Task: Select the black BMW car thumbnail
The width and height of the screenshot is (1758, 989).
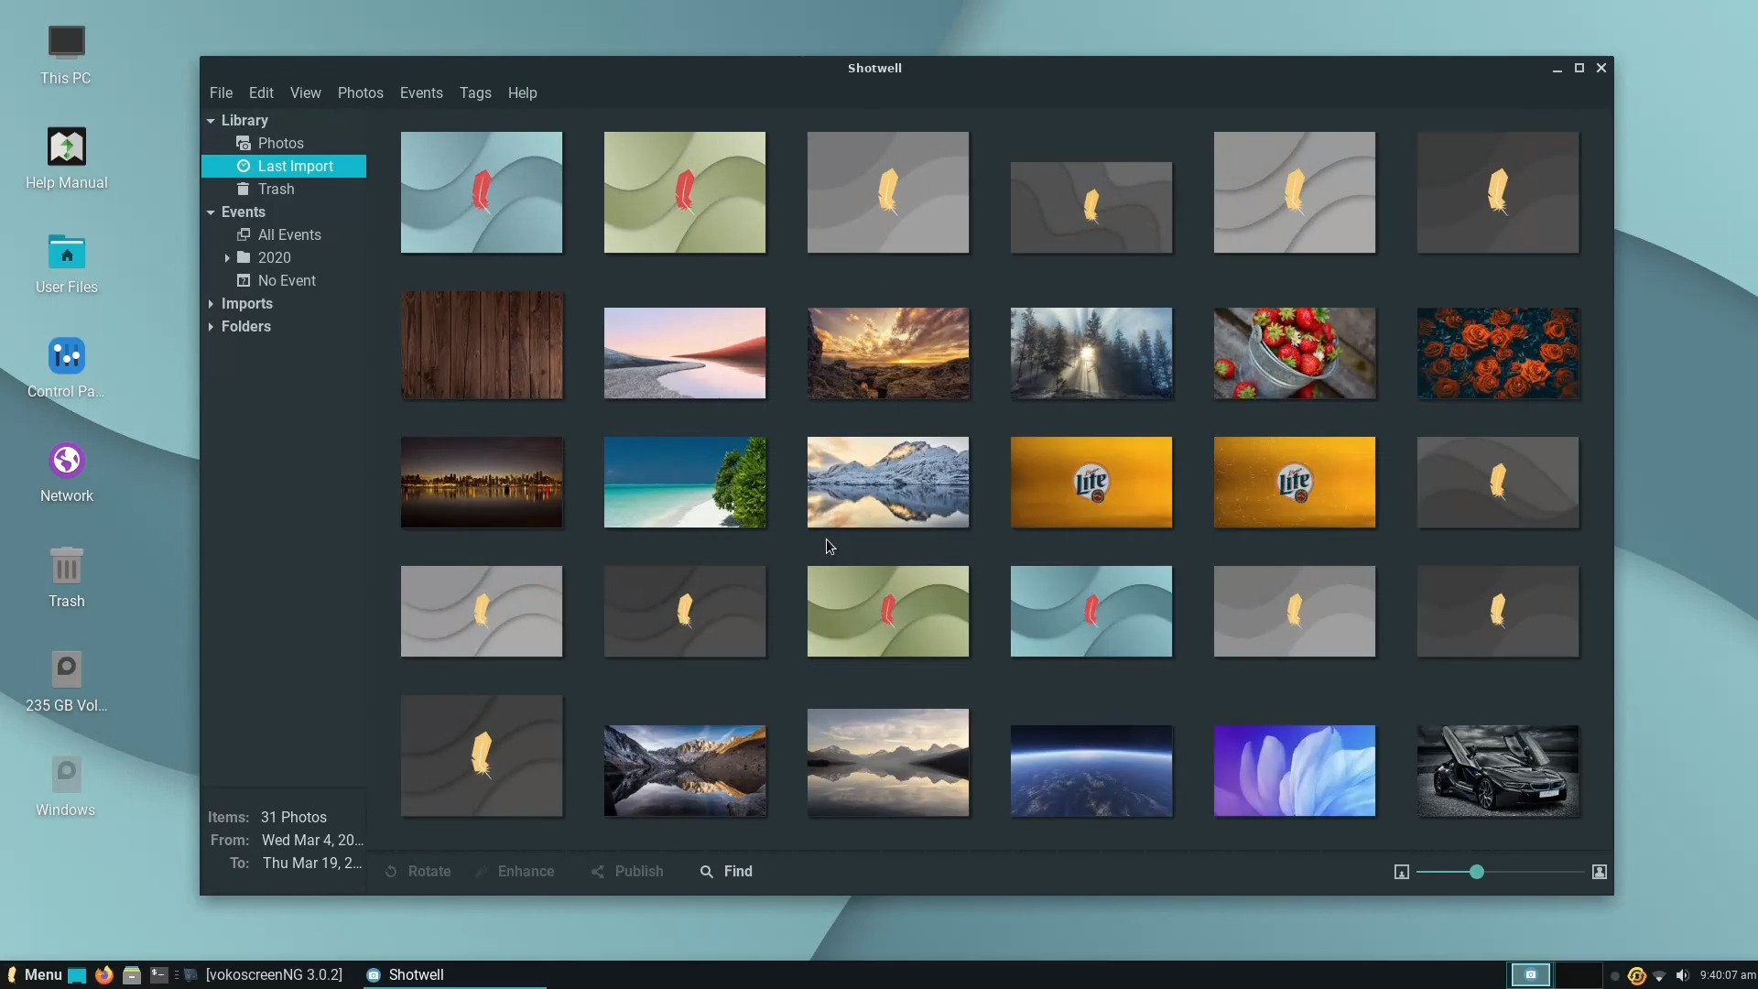Action: click(1497, 770)
